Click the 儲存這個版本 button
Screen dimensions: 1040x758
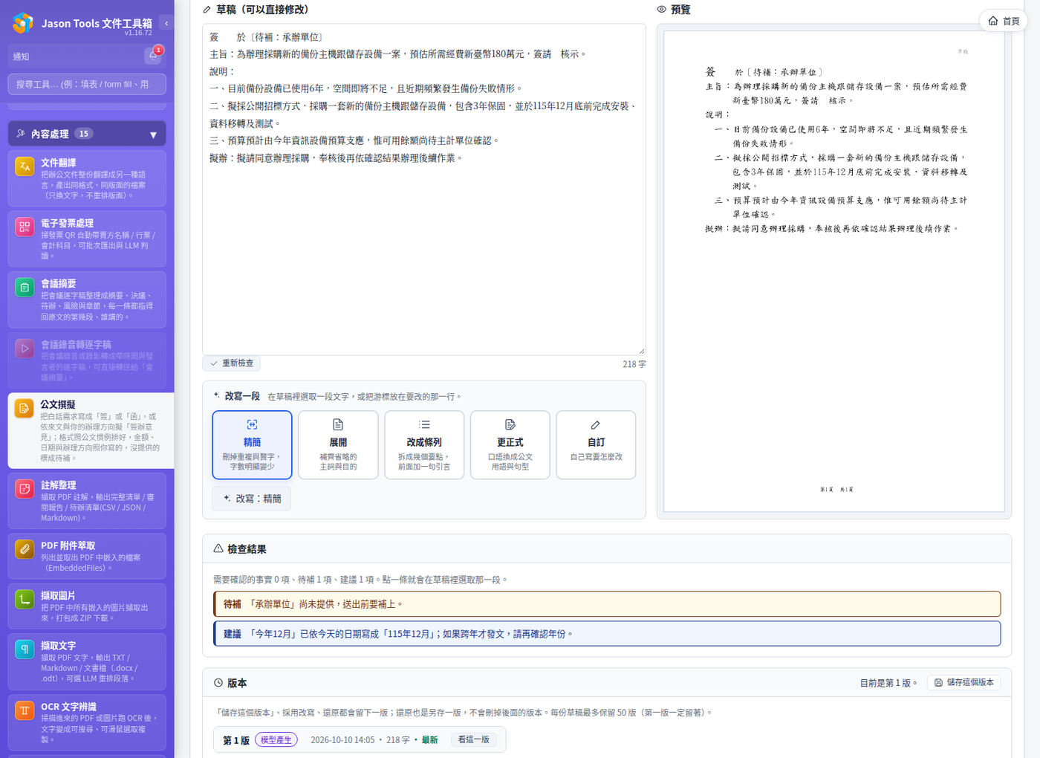963,682
